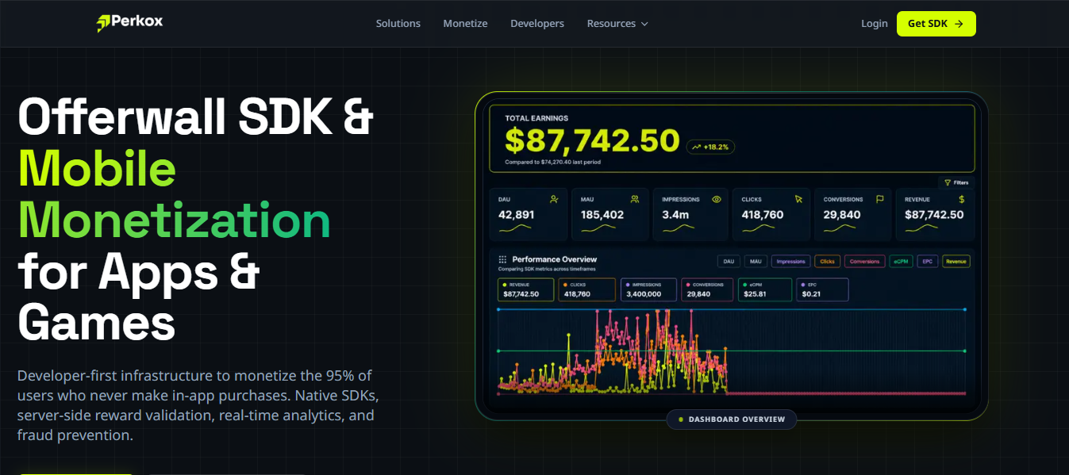
Task: Open the Filters funnel button
Action: tap(956, 182)
